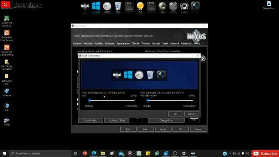Switch to the Themes tab
The height and width of the screenshot is (157, 279).
146,44
